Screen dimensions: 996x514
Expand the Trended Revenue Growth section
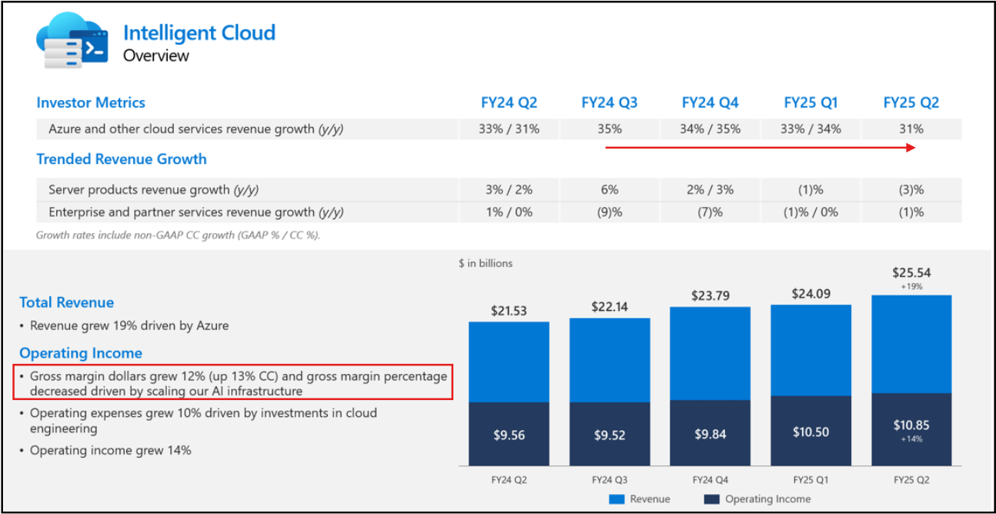click(x=122, y=159)
